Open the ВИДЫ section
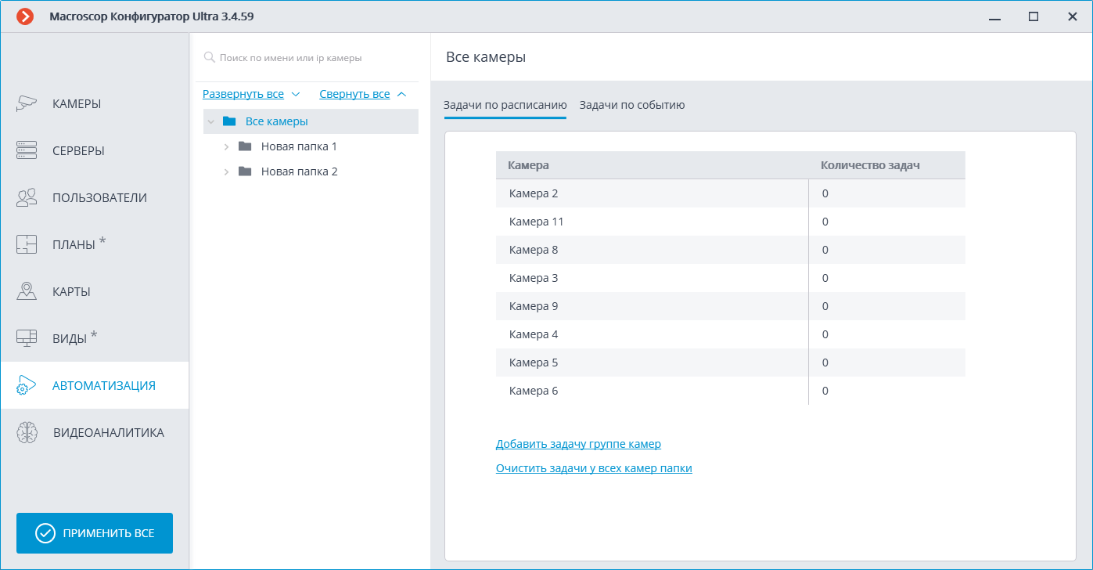1093x570 pixels. point(95,338)
